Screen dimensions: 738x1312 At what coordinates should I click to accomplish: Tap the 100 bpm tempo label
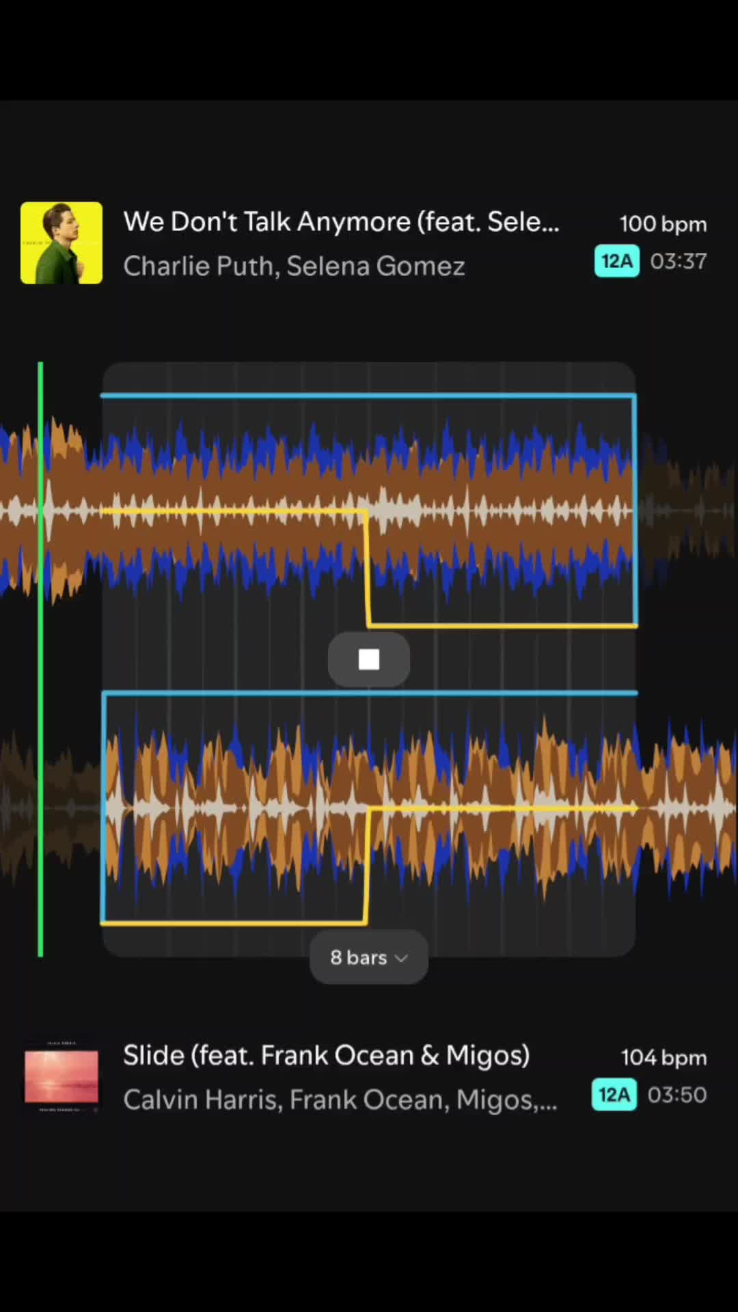click(663, 223)
